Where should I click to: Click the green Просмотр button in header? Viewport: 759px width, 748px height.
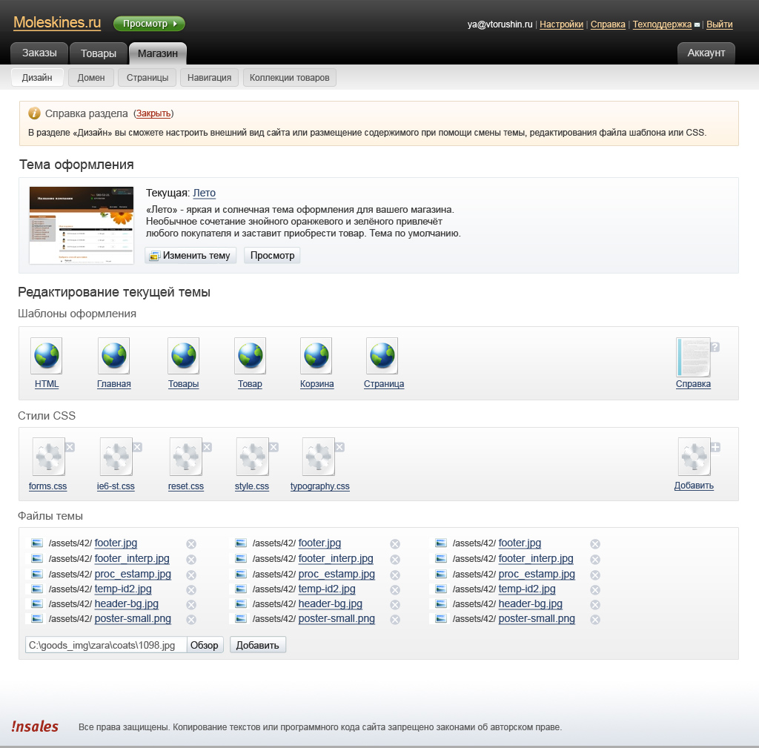pyautogui.click(x=149, y=23)
